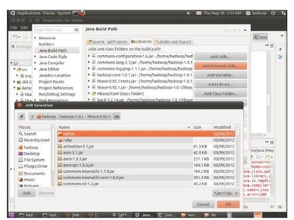Screen dimensions: 294x220
Task: Sort files by the Size column header
Action: [x=202, y=127]
